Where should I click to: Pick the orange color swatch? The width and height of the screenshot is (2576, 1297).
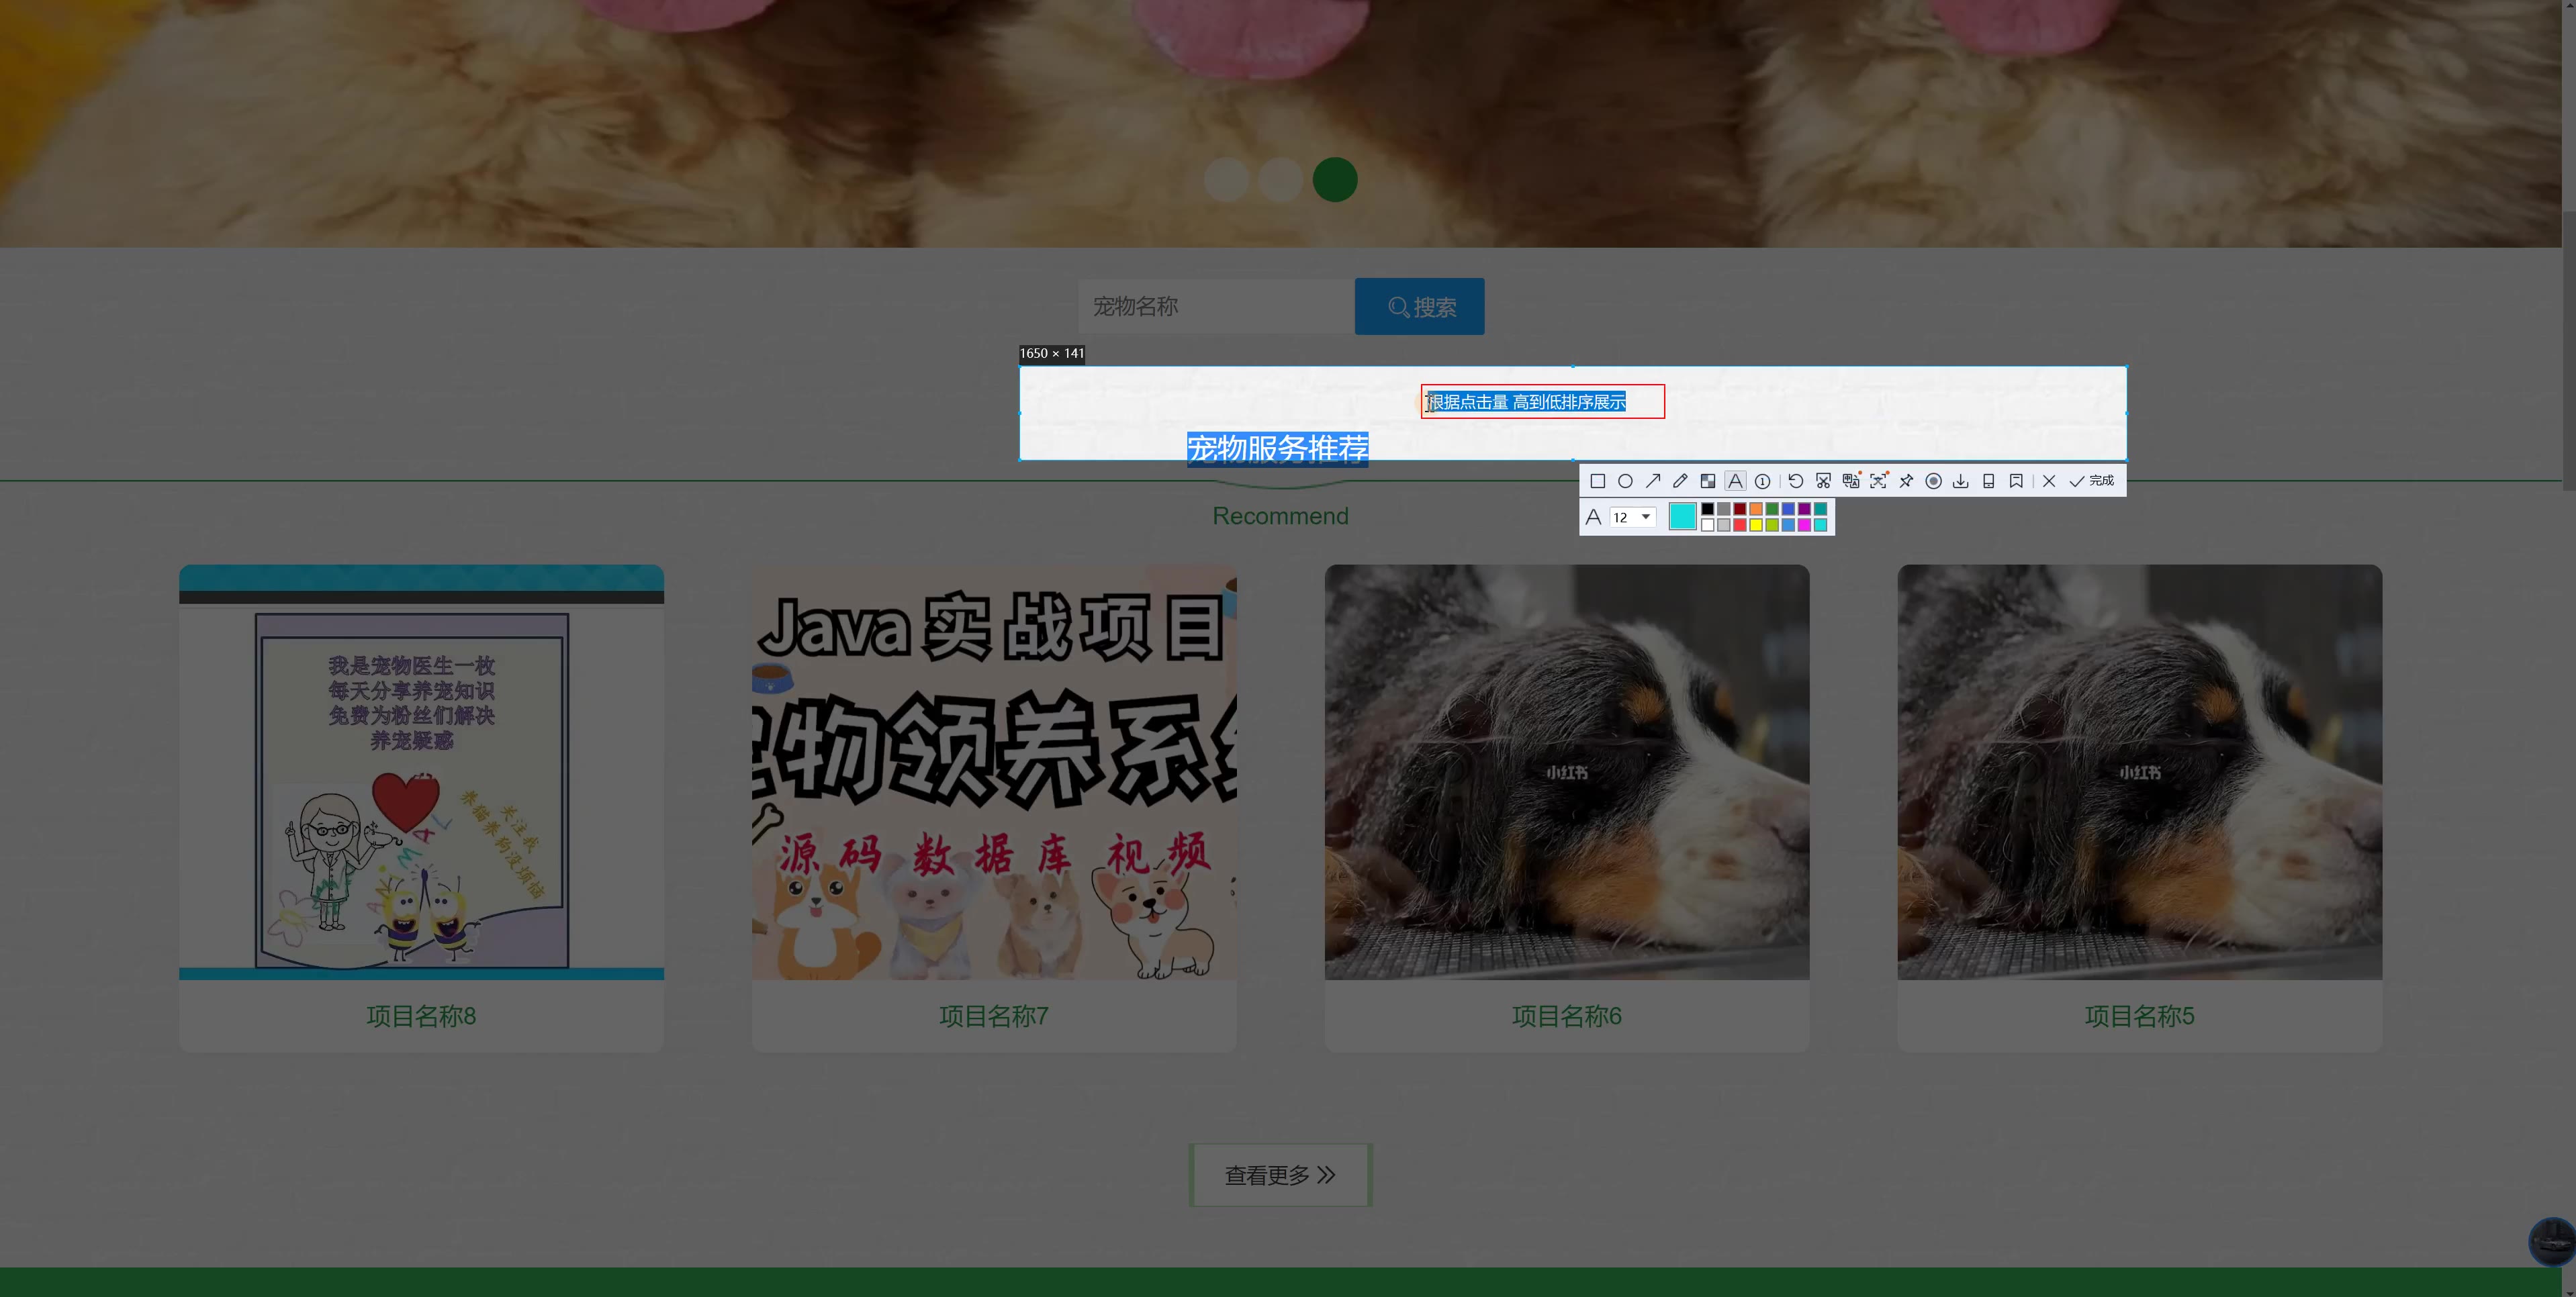coord(1756,509)
